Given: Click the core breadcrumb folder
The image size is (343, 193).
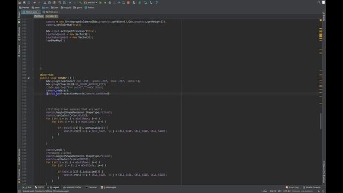Looking at the screenshot, I should pos(36,8).
